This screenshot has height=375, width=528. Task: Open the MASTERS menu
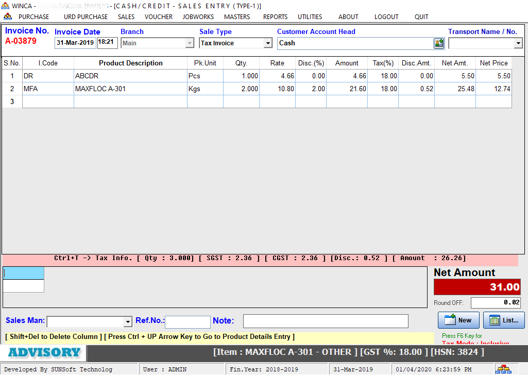click(237, 17)
